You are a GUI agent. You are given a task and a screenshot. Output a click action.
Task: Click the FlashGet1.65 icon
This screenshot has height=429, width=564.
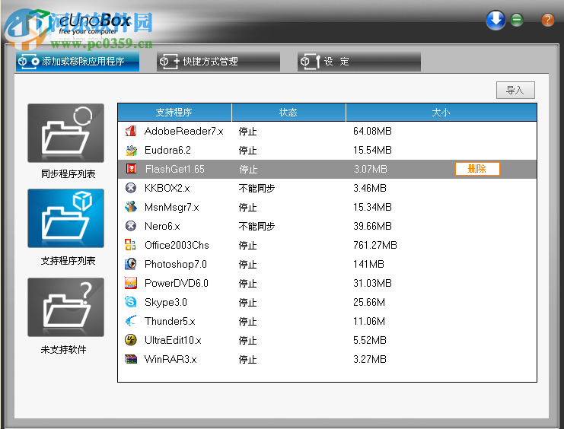tap(131, 169)
